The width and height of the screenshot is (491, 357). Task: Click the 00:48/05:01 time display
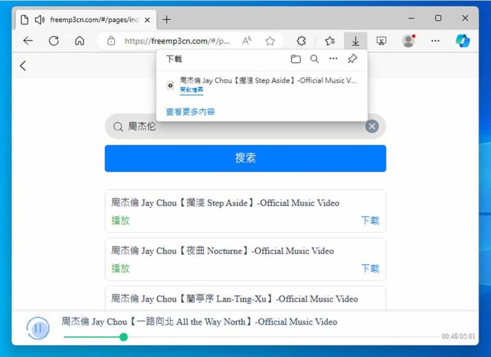tap(458, 336)
